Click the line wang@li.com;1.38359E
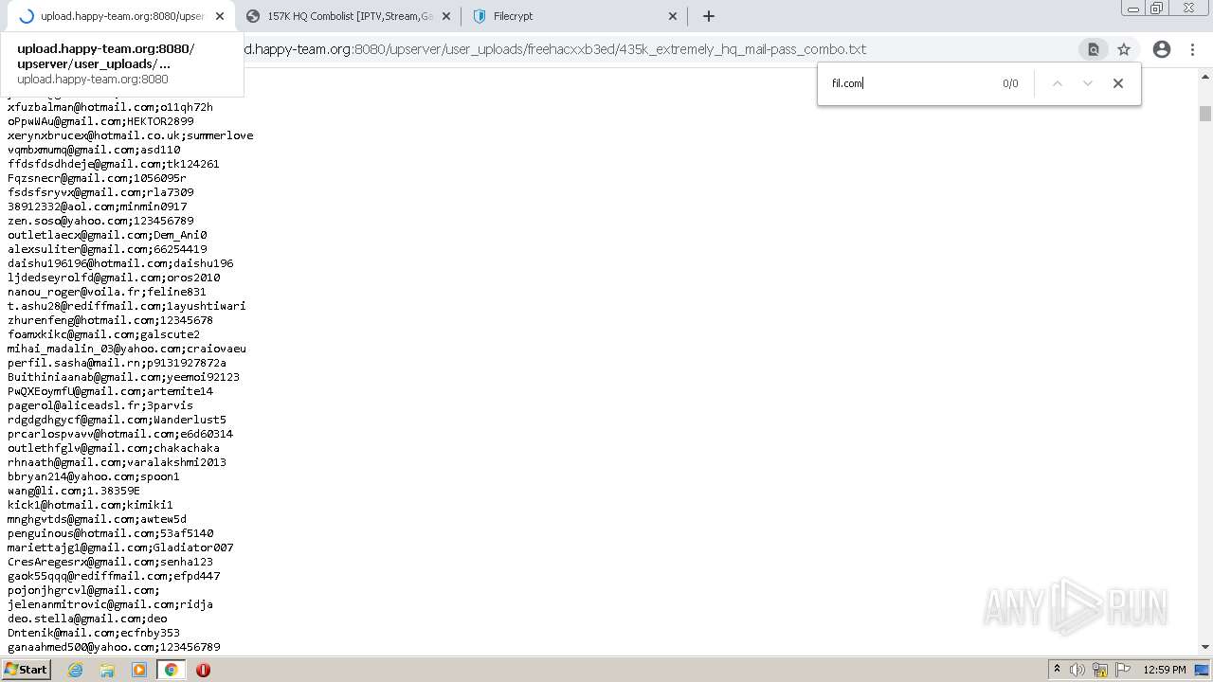The image size is (1213, 682). click(74, 491)
